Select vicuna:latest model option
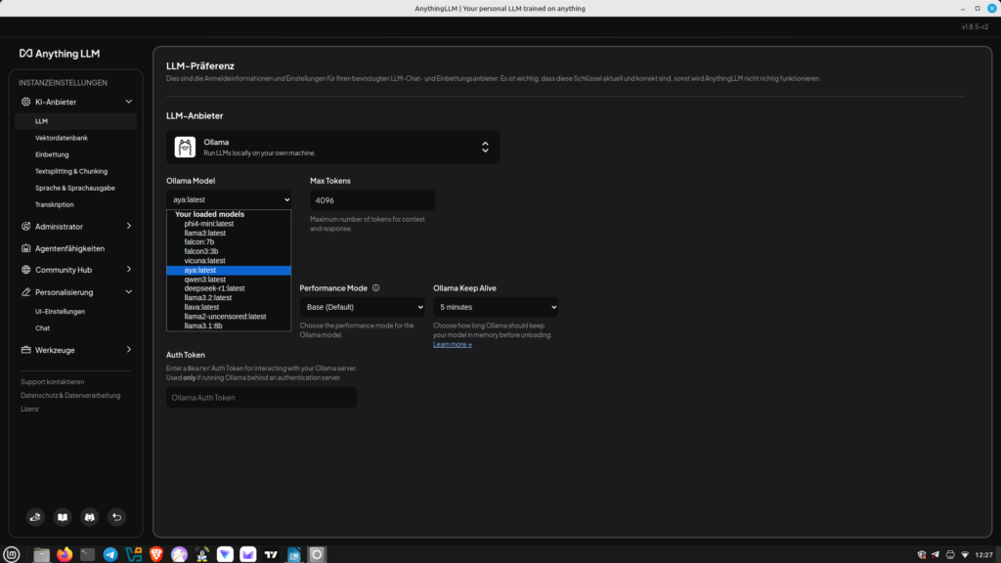This screenshot has width=1001, height=563. [229, 261]
